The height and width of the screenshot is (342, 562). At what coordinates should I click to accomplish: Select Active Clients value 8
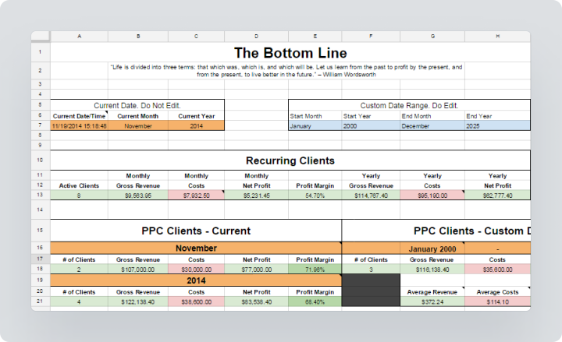point(79,196)
